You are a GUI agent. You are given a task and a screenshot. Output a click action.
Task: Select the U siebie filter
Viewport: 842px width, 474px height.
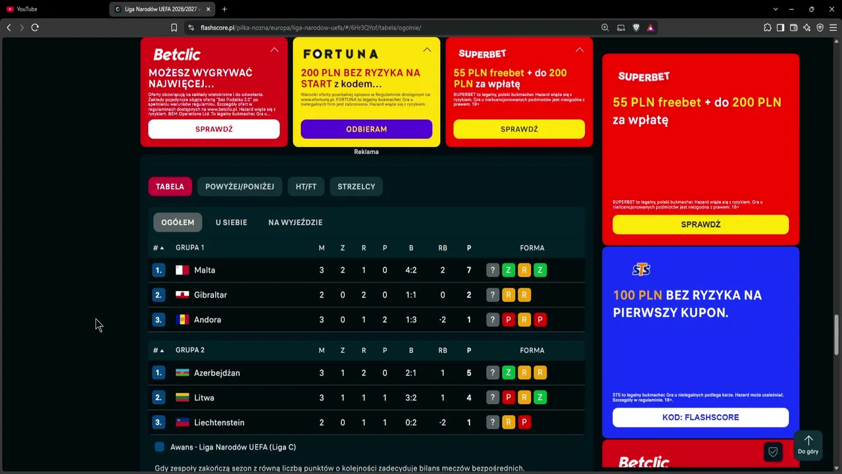pyautogui.click(x=232, y=223)
